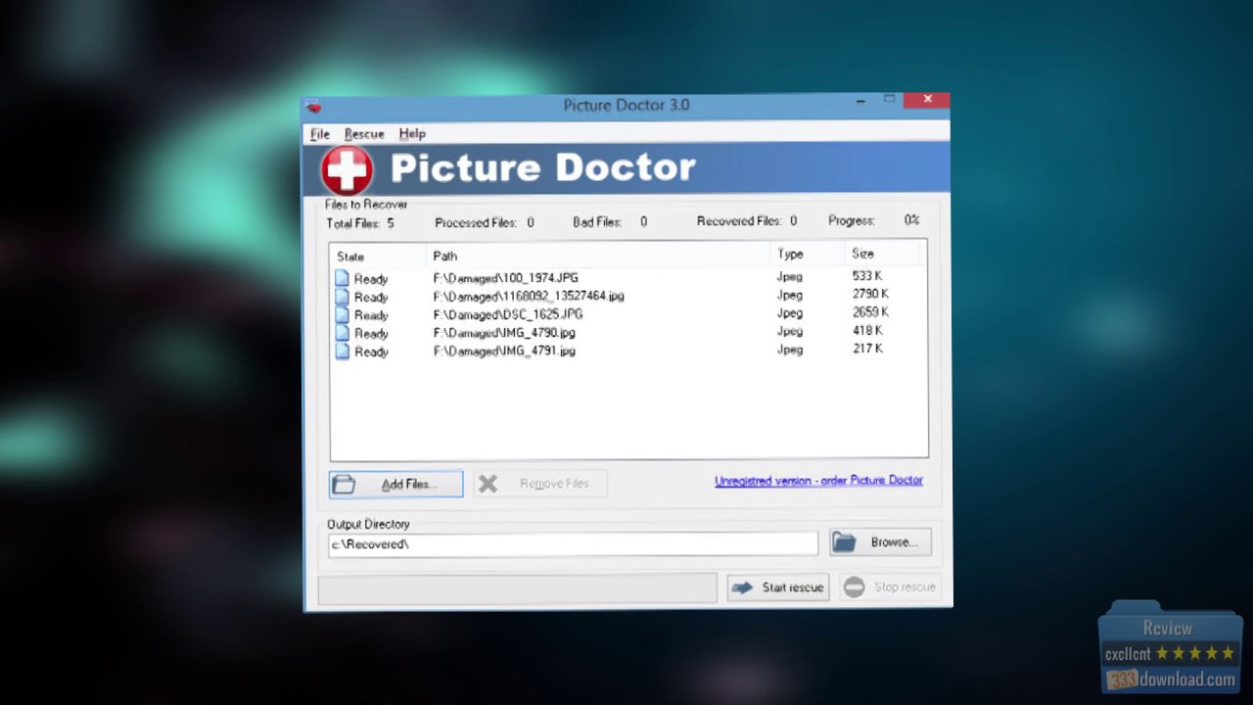Click file icon for IMG_4790.jpg row
Image resolution: width=1253 pixels, height=705 pixels.
[342, 333]
